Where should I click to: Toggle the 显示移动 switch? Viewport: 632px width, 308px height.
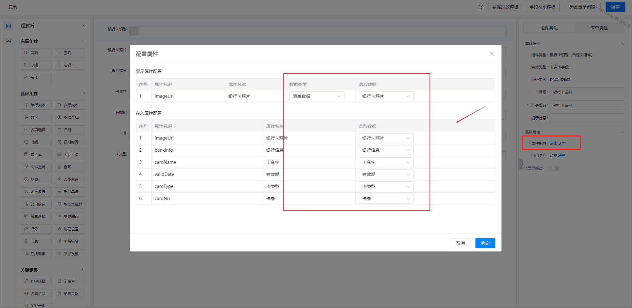click(554, 169)
